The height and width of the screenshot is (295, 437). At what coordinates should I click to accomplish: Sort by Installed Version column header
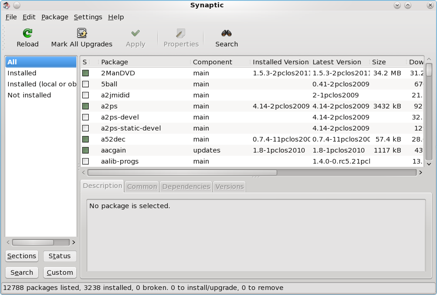[x=280, y=62]
